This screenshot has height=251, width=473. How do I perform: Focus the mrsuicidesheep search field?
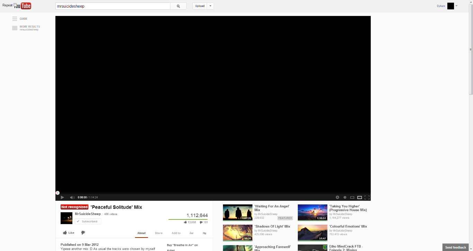click(113, 6)
